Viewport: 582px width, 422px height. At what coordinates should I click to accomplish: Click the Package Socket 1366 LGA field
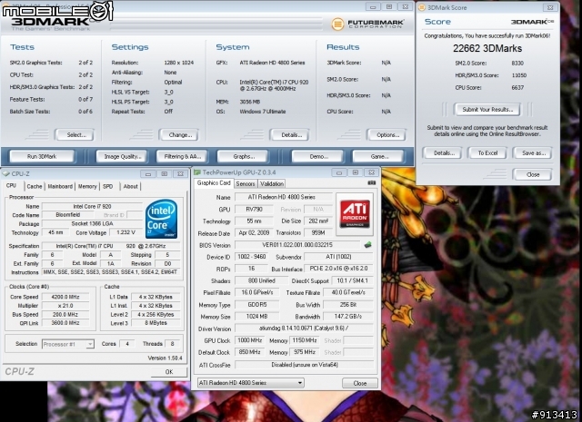[92, 224]
